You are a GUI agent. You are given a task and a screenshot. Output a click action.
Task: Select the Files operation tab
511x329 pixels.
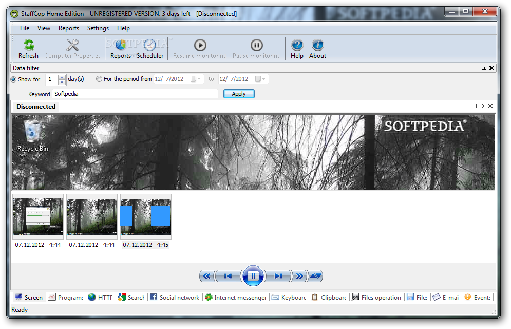tap(377, 297)
